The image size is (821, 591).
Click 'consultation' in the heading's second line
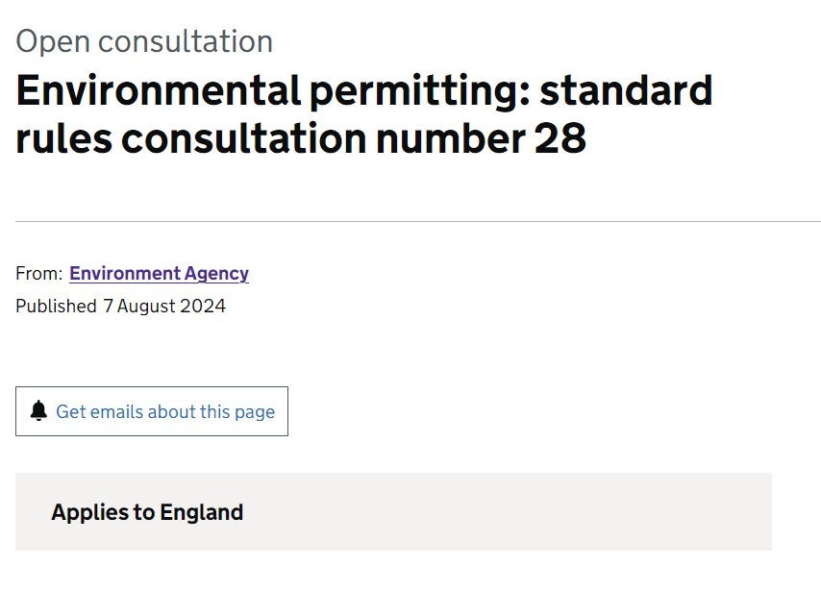point(244,138)
